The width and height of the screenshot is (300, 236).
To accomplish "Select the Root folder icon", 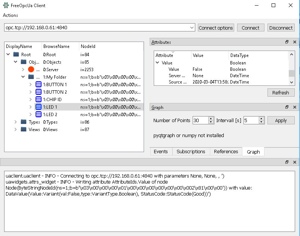I will pos(16,54).
